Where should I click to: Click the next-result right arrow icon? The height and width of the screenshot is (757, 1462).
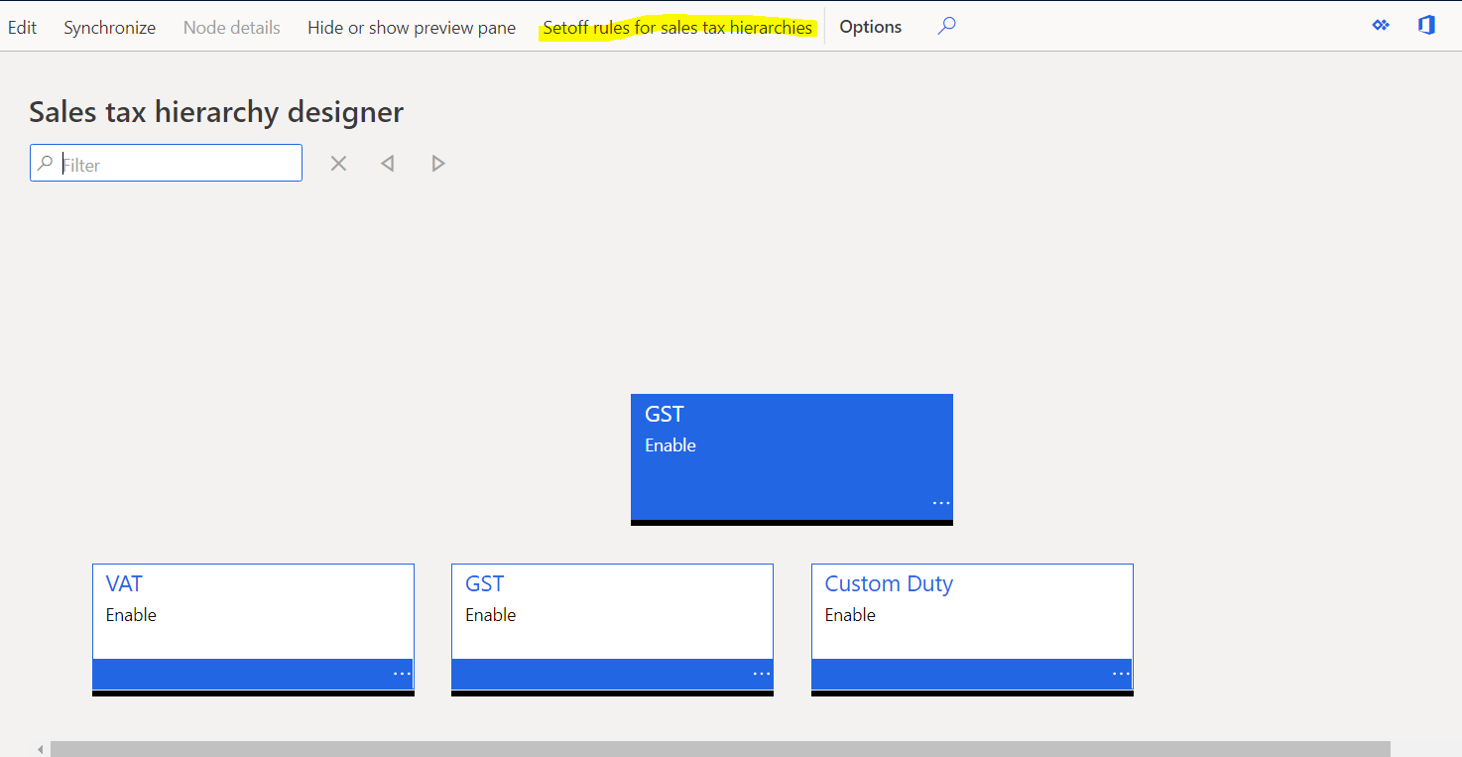click(x=437, y=163)
